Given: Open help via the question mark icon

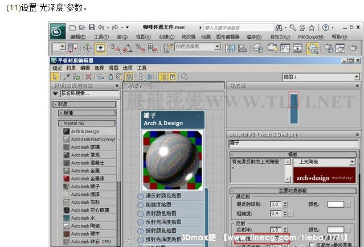Looking at the screenshot, I should coord(325,27).
